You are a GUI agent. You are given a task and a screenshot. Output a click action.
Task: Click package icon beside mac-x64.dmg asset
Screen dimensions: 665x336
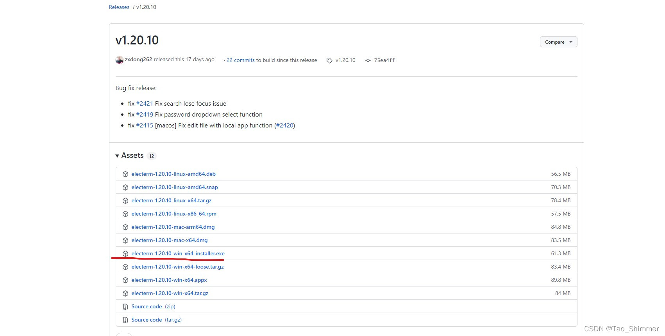pyautogui.click(x=125, y=241)
